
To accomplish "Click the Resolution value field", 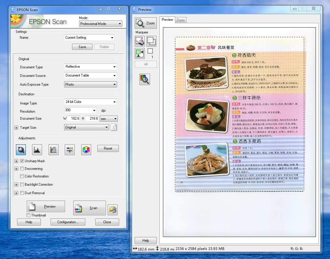I will (78, 110).
